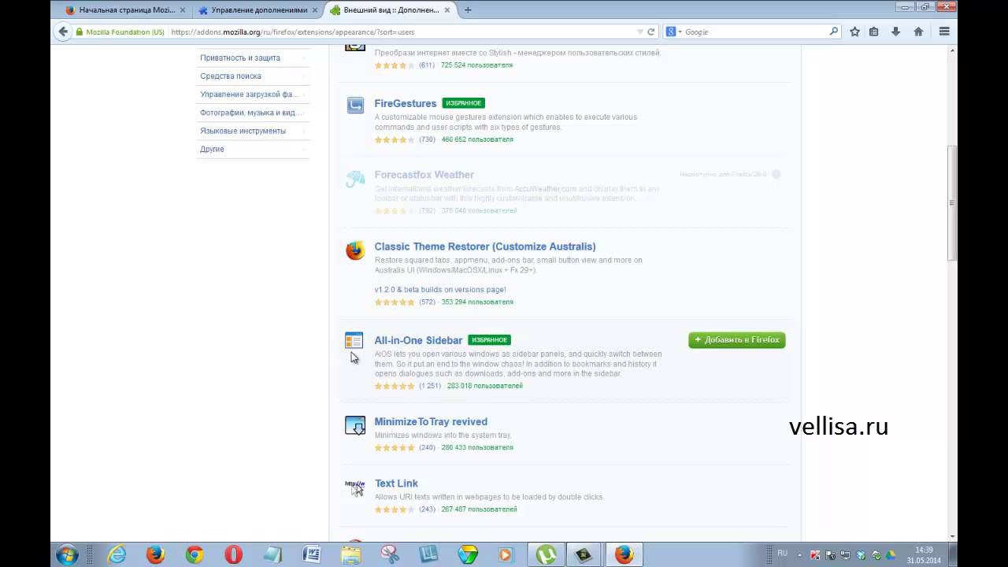Open the MinimizeToTray revived link

[x=431, y=421]
